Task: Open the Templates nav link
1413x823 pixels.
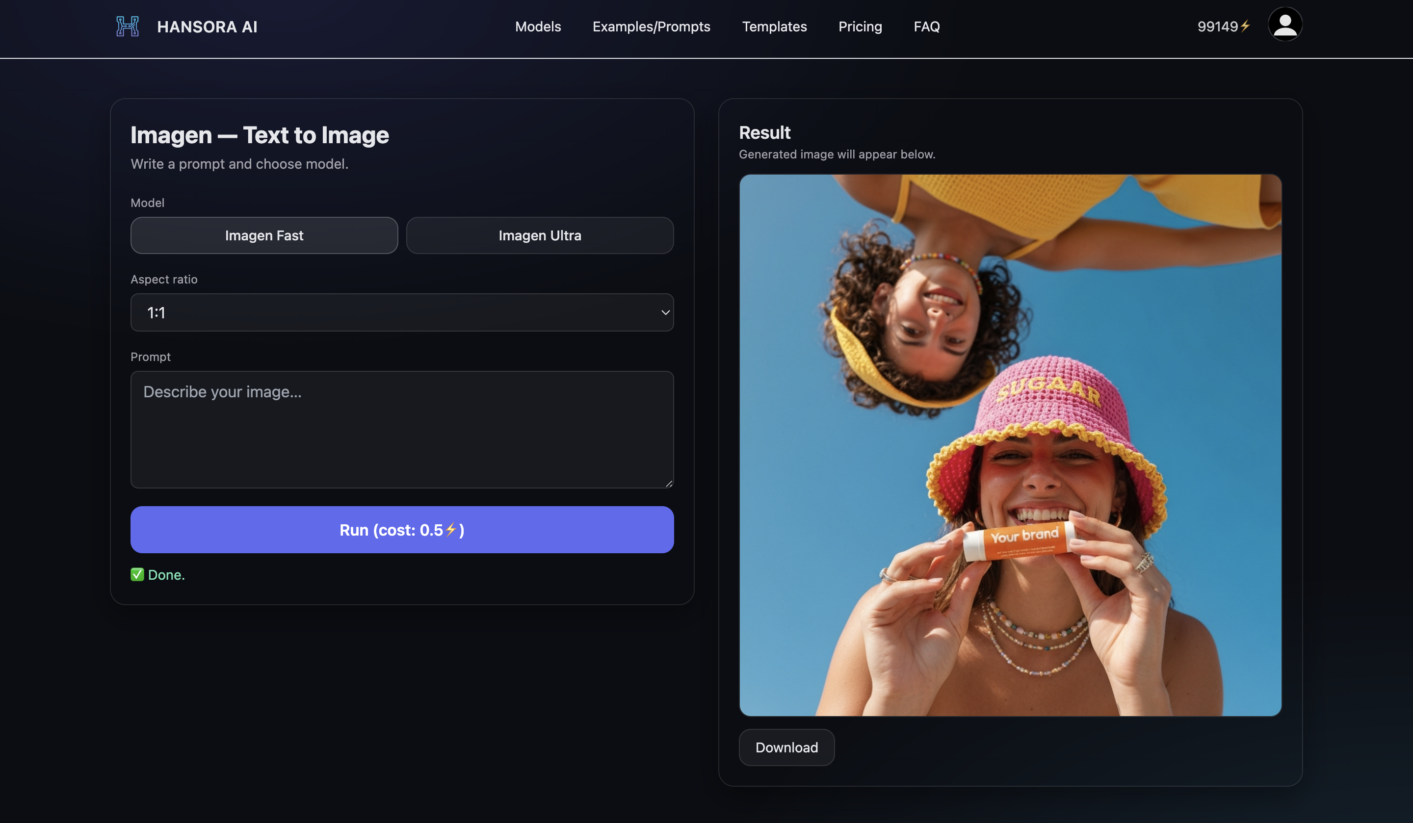Action: click(774, 26)
